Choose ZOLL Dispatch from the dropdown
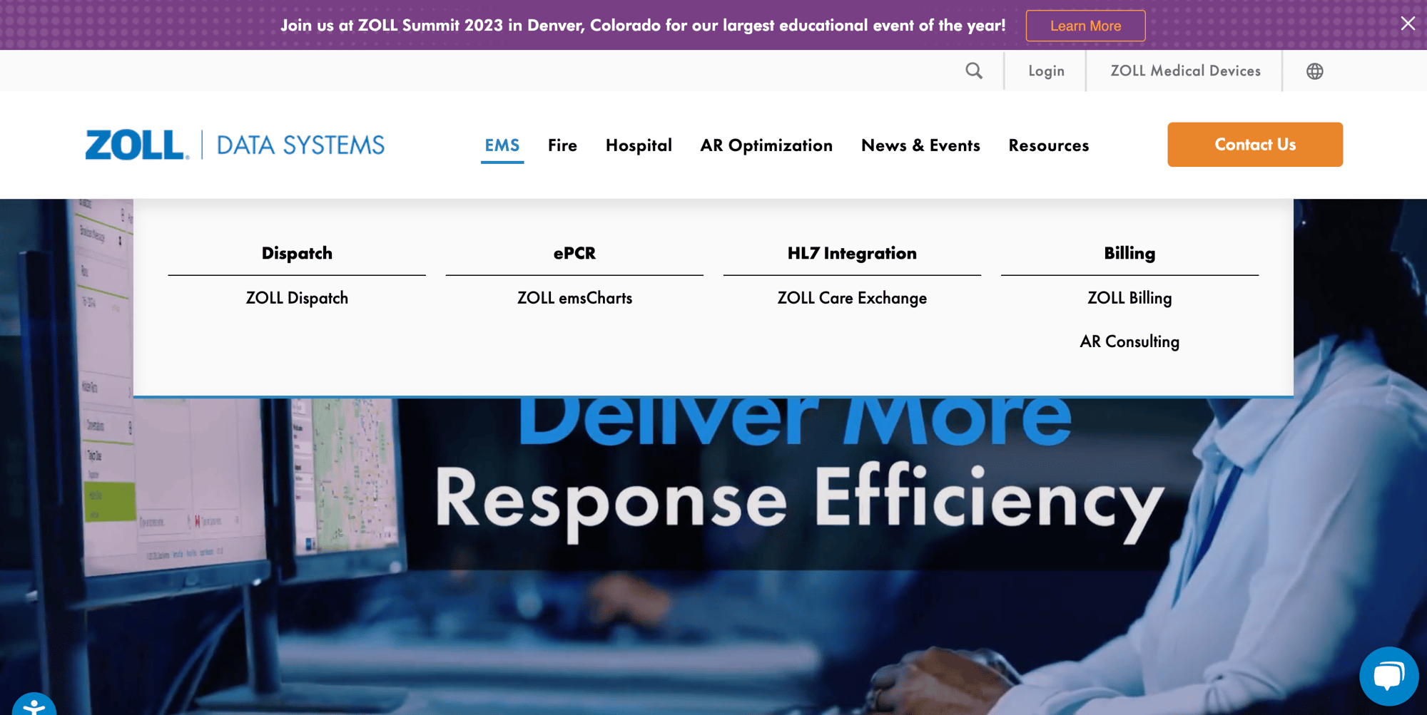This screenshot has height=715, width=1427. tap(297, 298)
